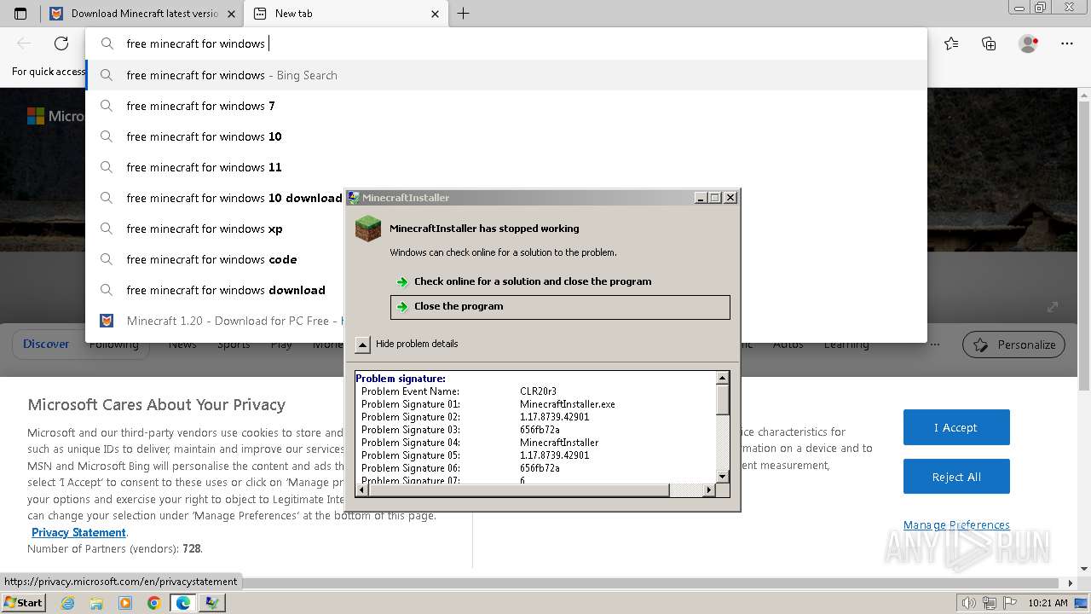
Task: Click the address bar search field
Action: click(506, 43)
